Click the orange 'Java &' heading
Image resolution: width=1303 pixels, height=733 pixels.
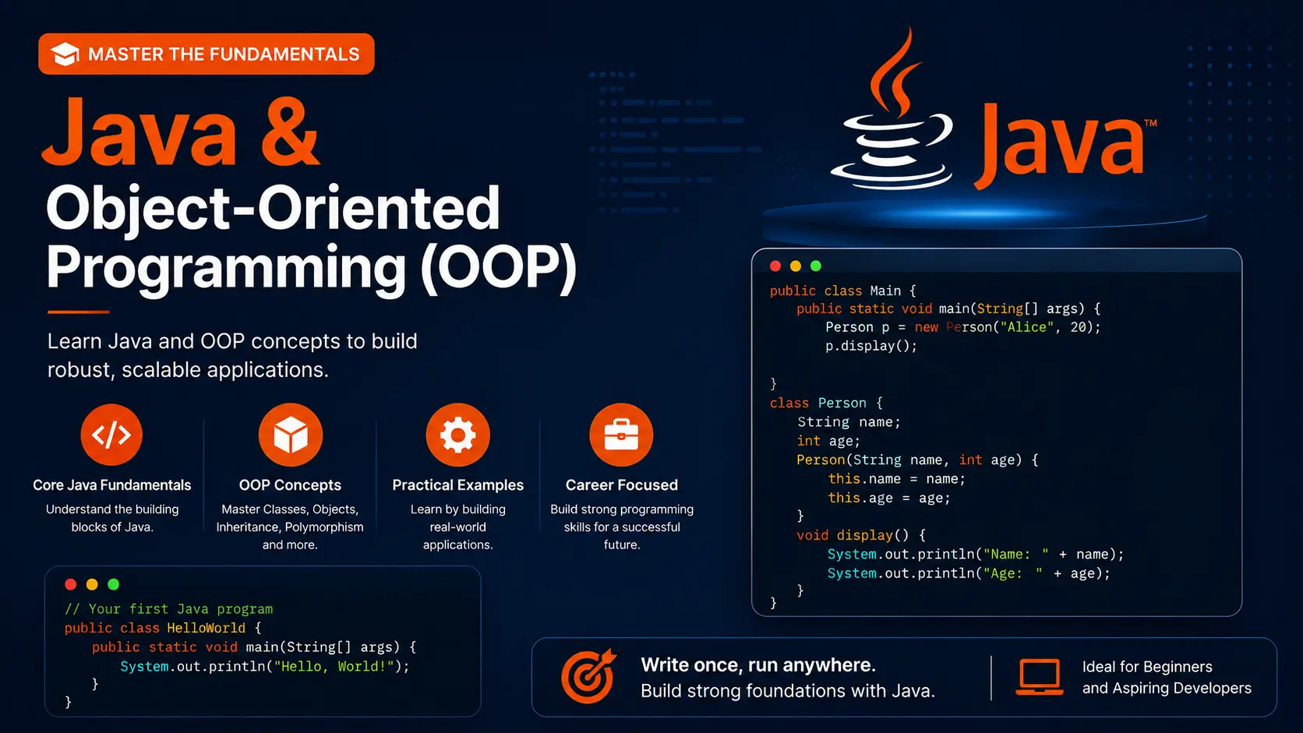click(x=181, y=132)
